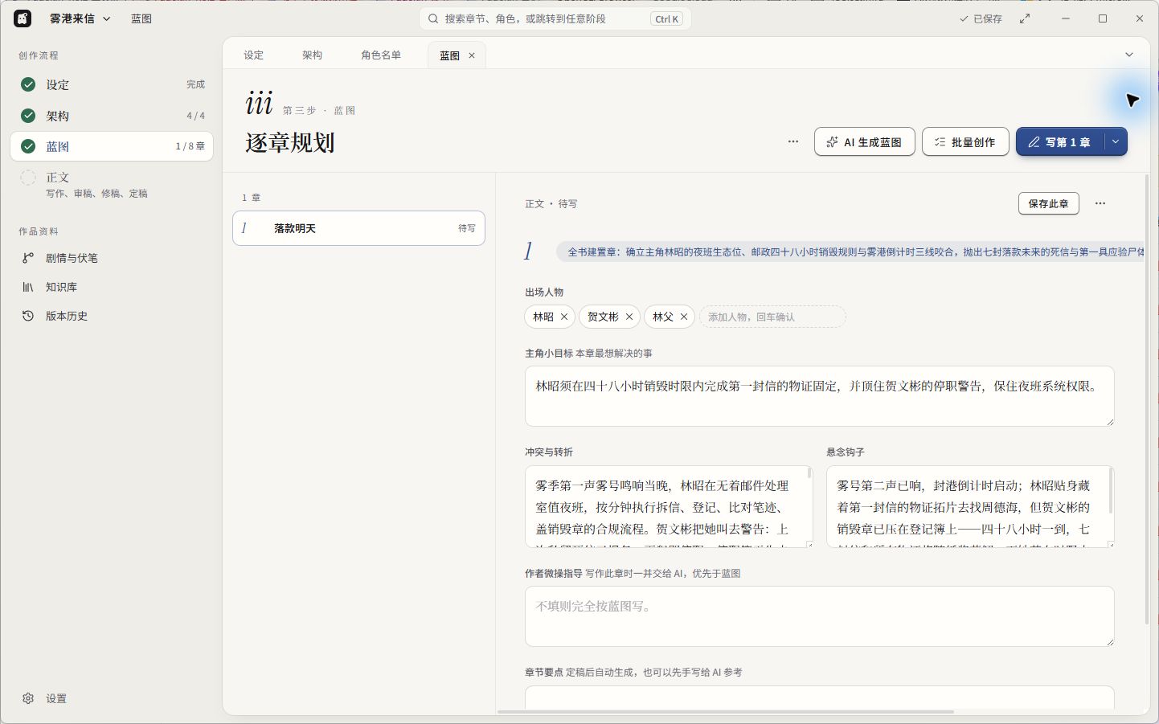
Task: Toggle fullscreen expand icon in title bar
Action: [x=1025, y=18]
